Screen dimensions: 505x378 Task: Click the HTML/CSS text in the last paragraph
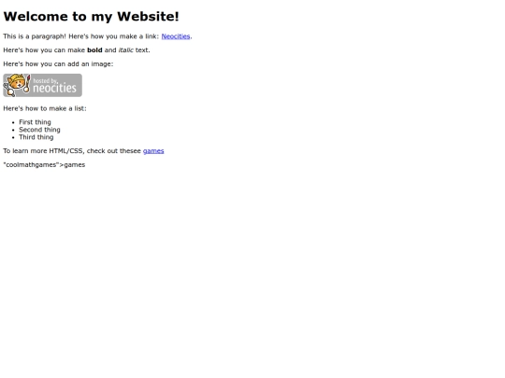pos(65,151)
